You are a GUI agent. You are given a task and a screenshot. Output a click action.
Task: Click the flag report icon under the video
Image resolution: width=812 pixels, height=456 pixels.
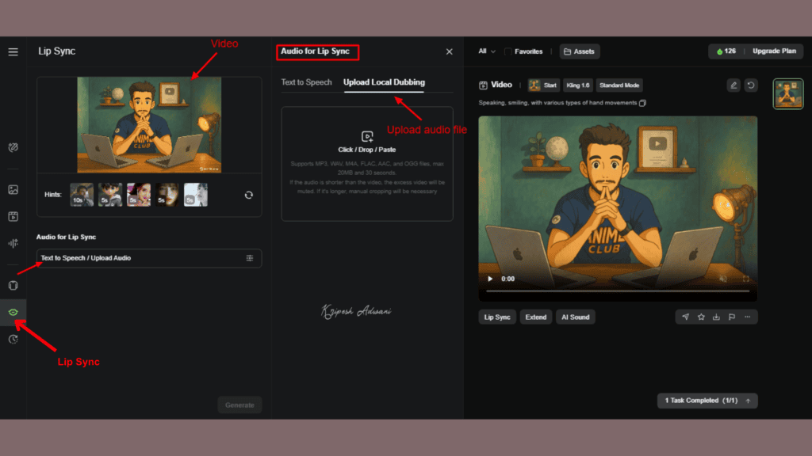tap(732, 317)
